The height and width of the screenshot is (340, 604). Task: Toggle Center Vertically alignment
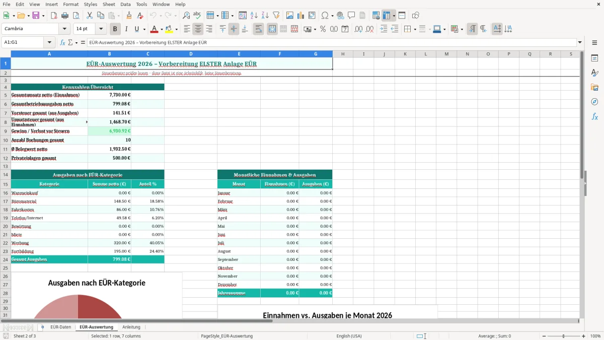234,29
